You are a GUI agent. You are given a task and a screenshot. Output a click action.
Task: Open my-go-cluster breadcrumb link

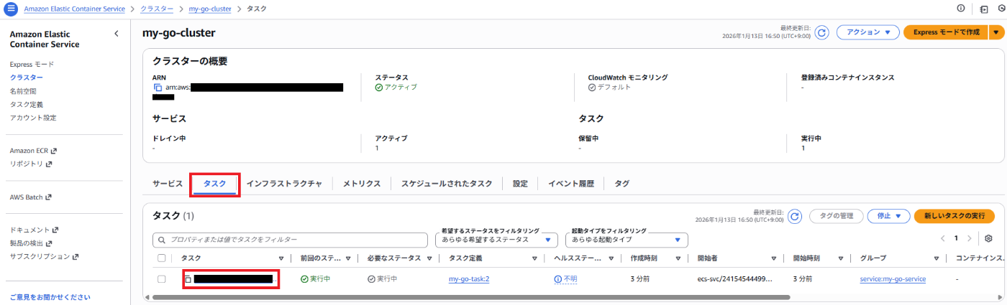[x=209, y=9]
